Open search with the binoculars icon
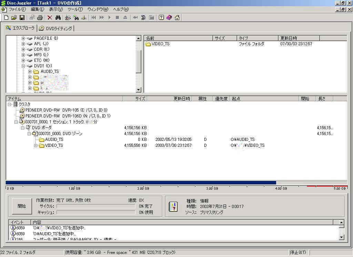Image resolution: width=353 pixels, height=257 pixels. click(58, 17)
